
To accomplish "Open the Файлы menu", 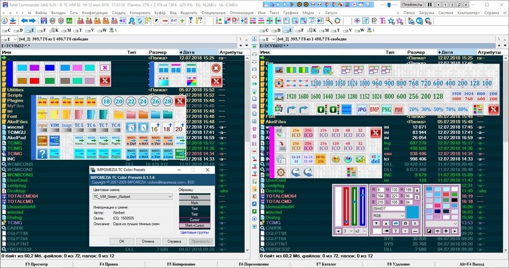I will (x=41, y=13).
